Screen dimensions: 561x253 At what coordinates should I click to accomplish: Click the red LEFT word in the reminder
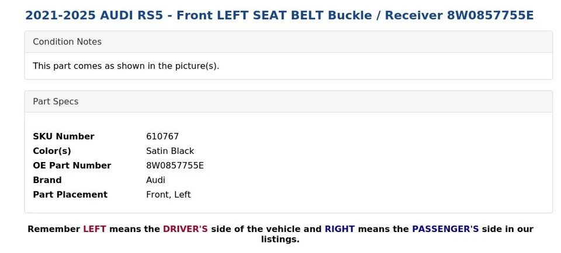(x=95, y=229)
